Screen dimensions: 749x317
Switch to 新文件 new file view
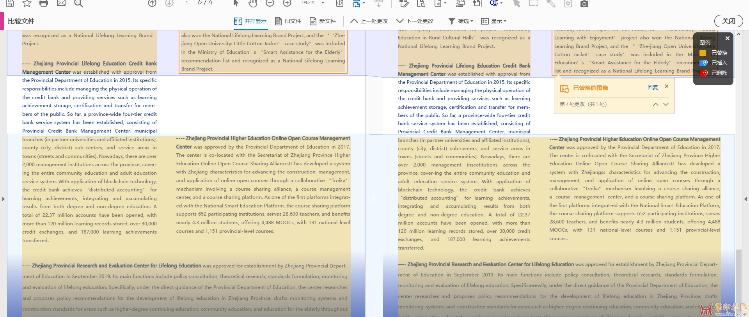(323, 21)
